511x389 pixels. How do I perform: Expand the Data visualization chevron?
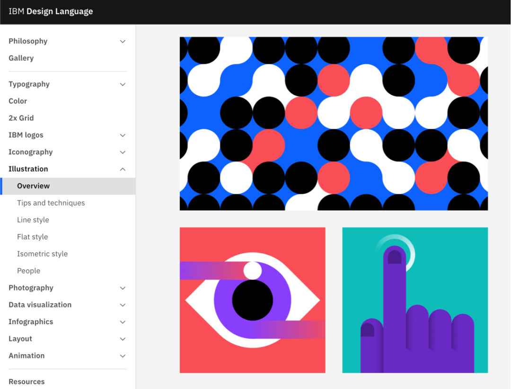(x=123, y=305)
